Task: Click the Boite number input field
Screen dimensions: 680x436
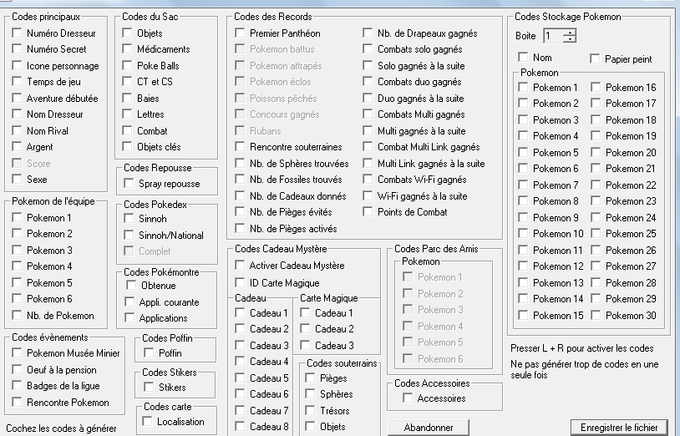Action: [x=552, y=36]
